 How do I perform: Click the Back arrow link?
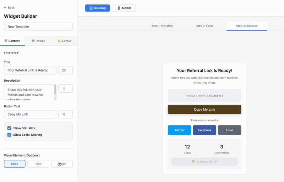coord(9,7)
